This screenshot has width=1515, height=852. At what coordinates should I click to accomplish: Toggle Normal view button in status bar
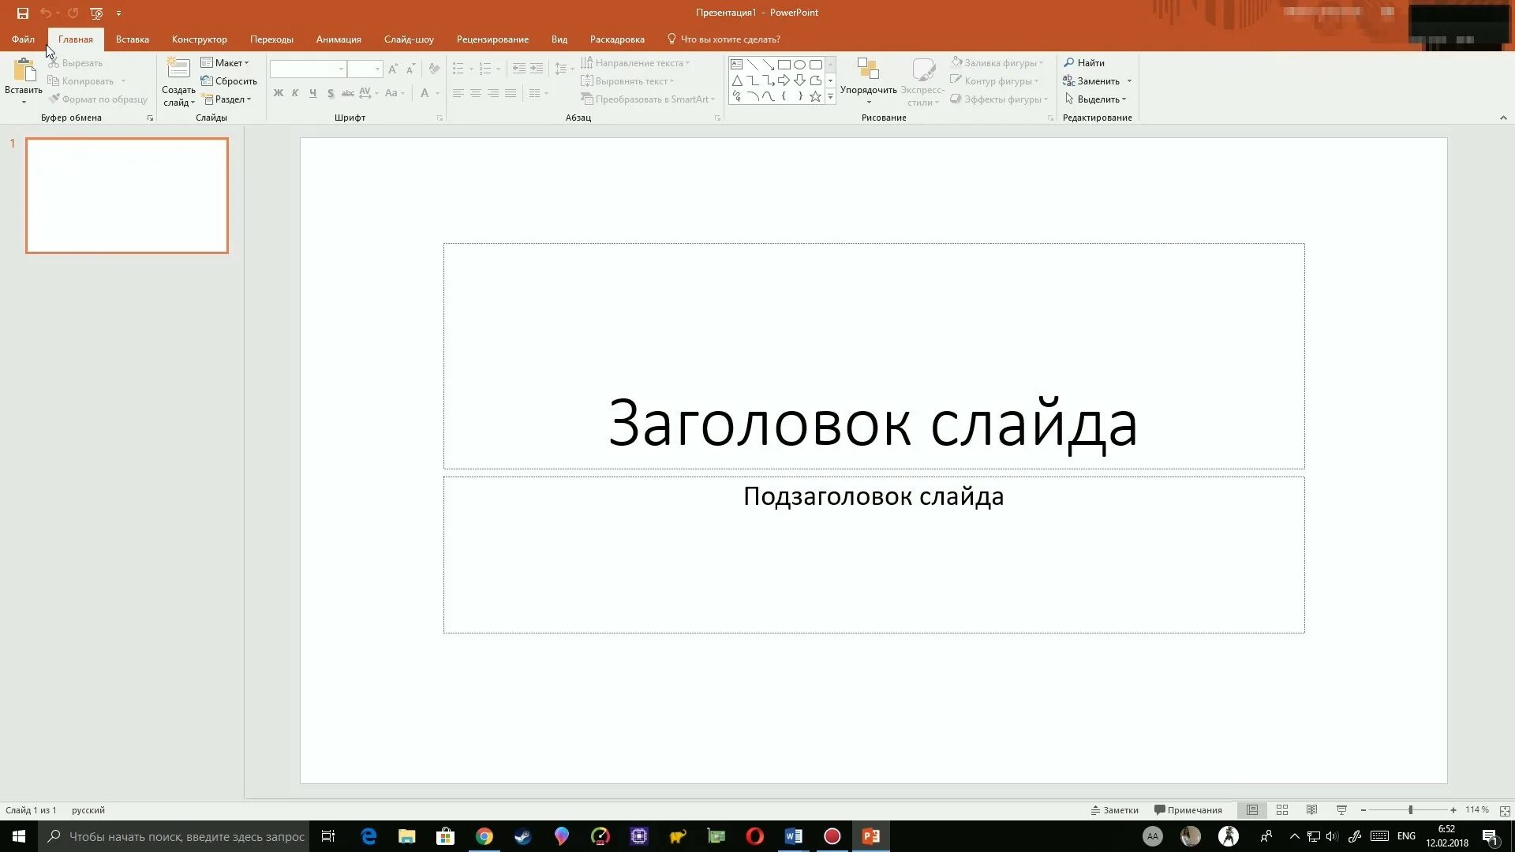(1252, 810)
